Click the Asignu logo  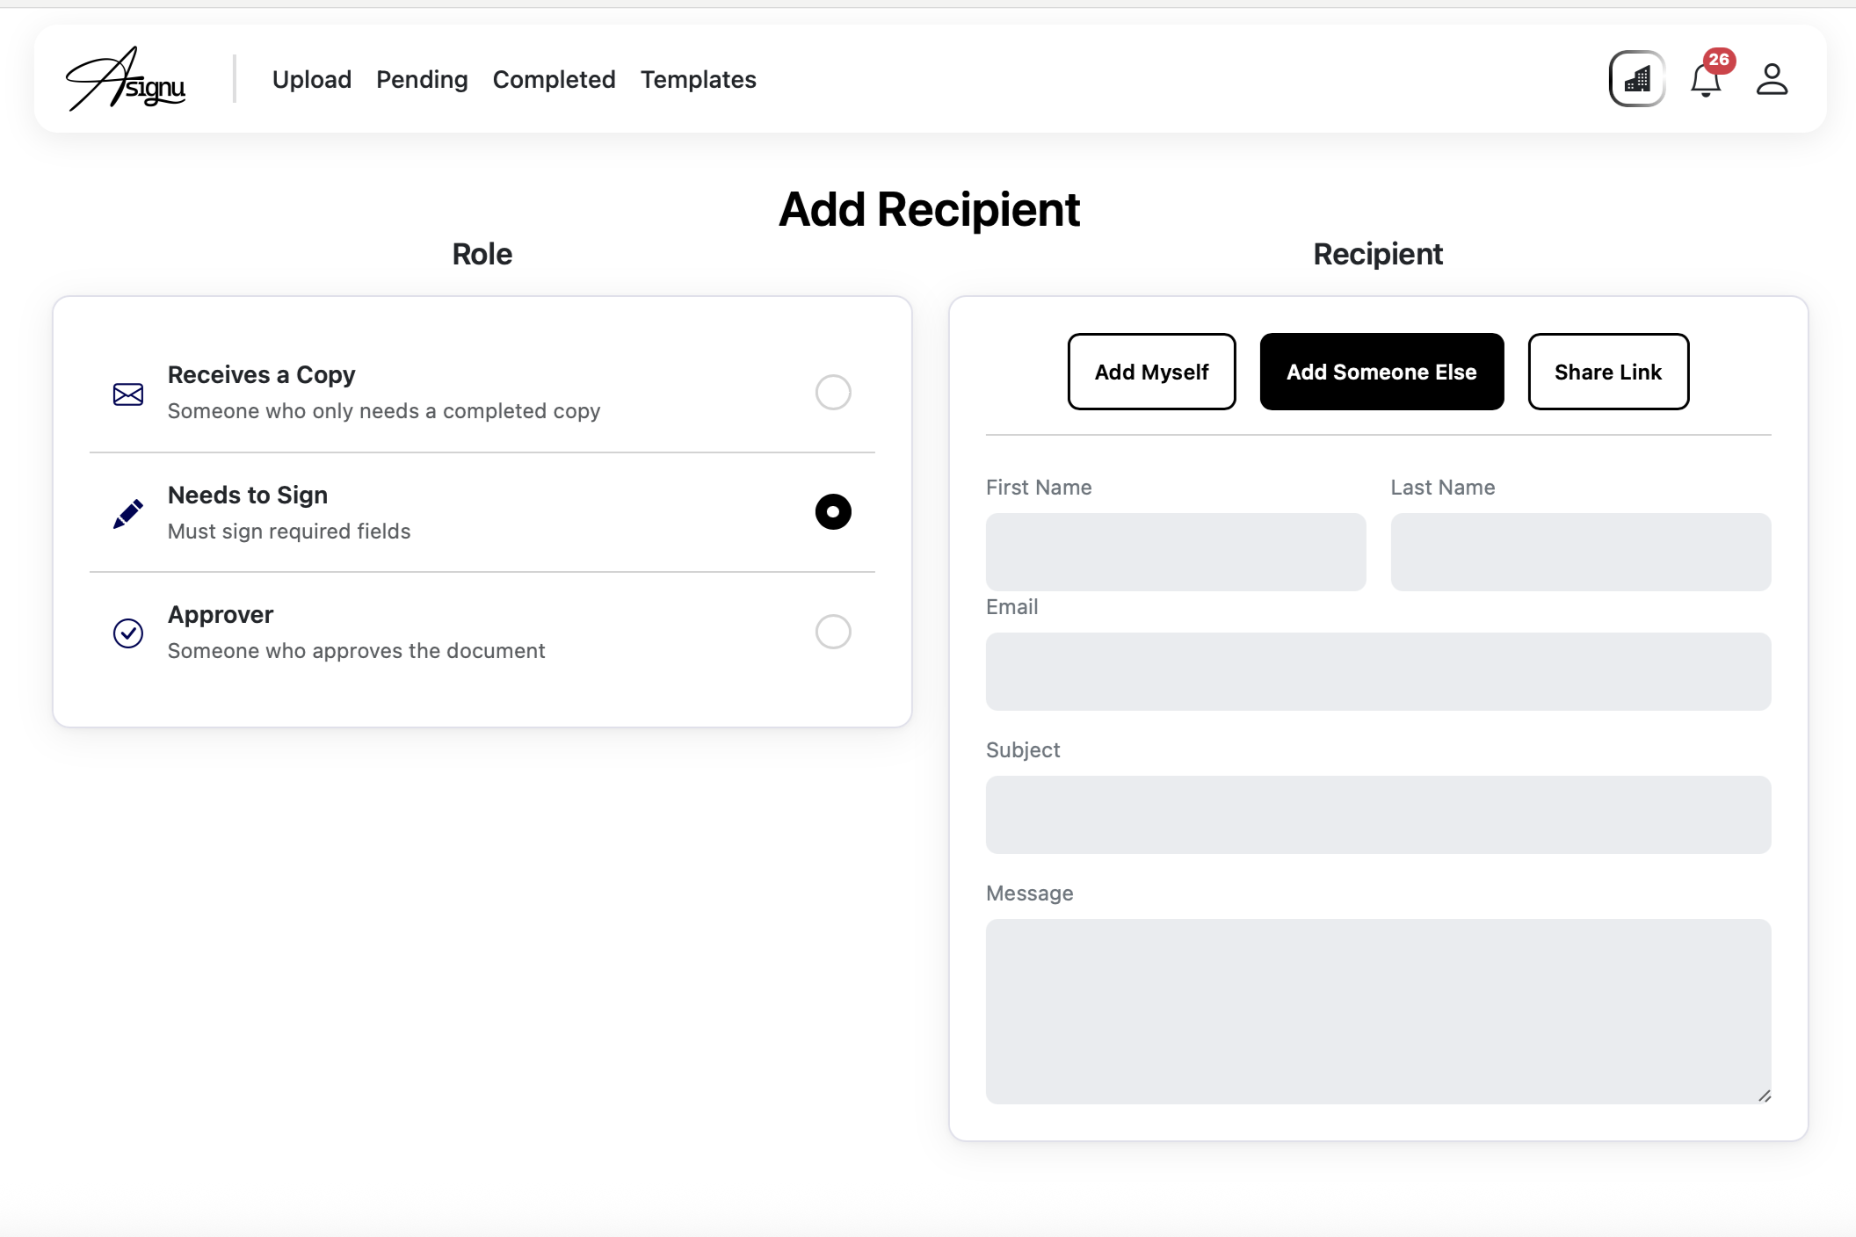126,79
